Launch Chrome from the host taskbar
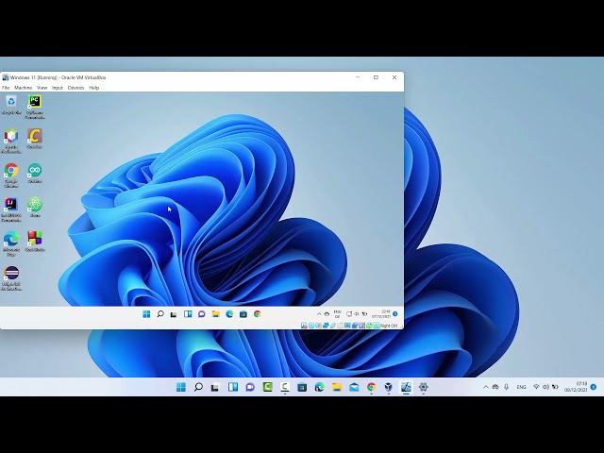Viewport: 604px width, 453px height. click(371, 387)
